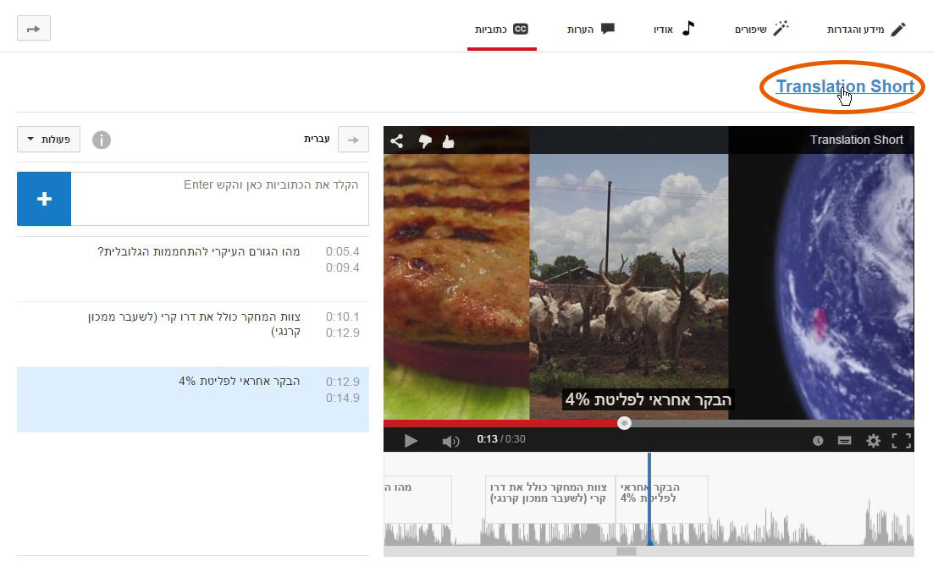Image resolution: width=933 pixels, height=561 pixels.
Task: Mute the video volume
Action: coord(450,441)
